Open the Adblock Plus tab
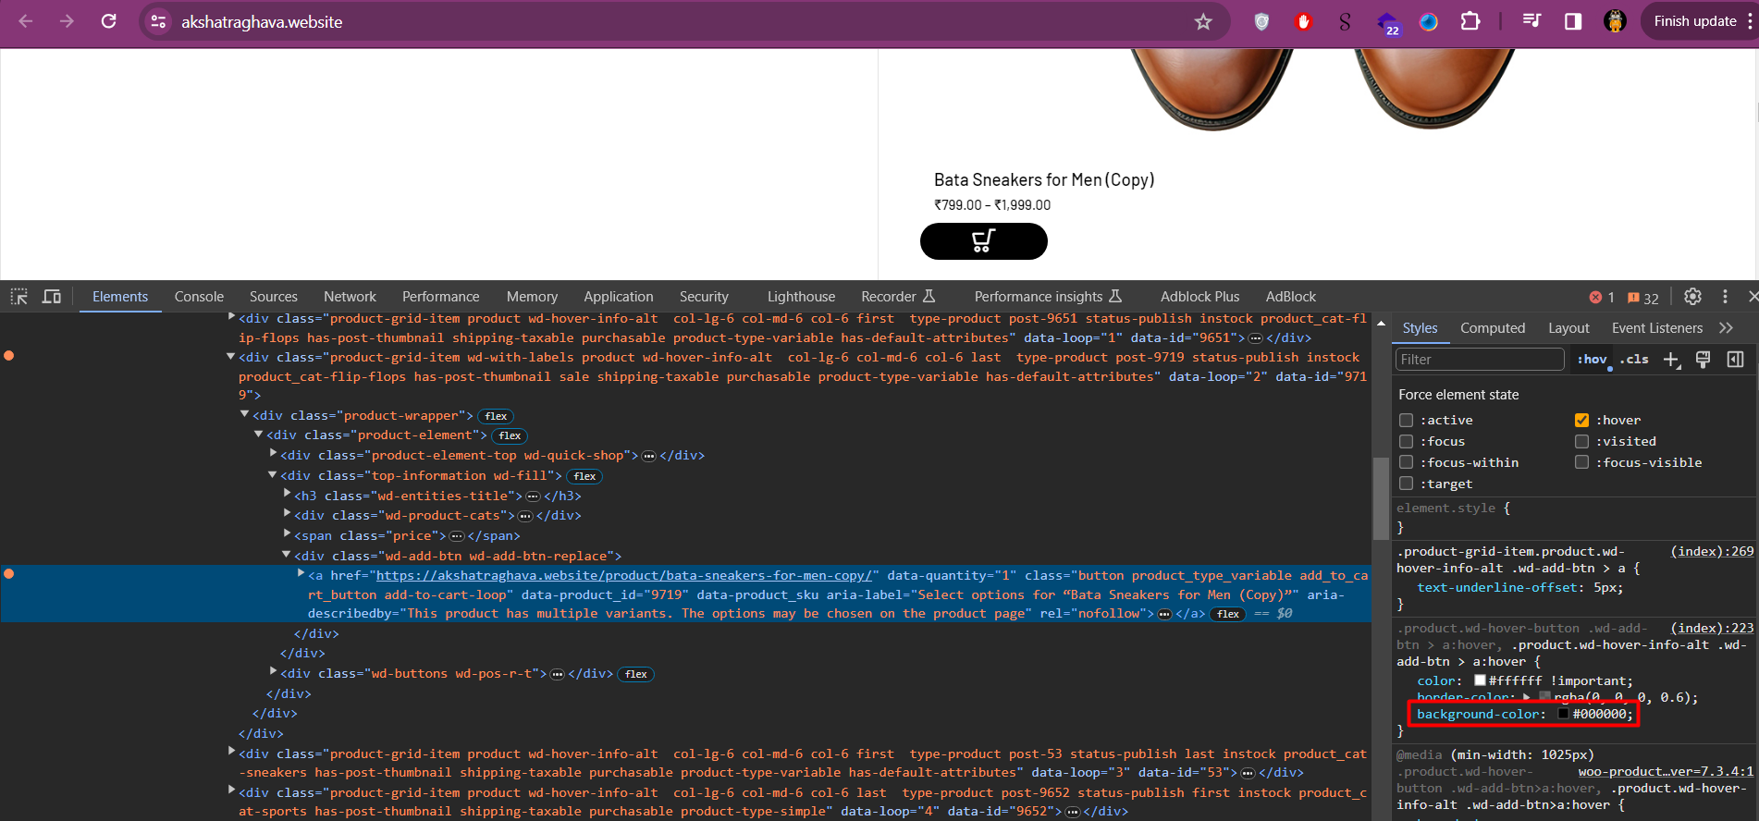 click(1199, 297)
